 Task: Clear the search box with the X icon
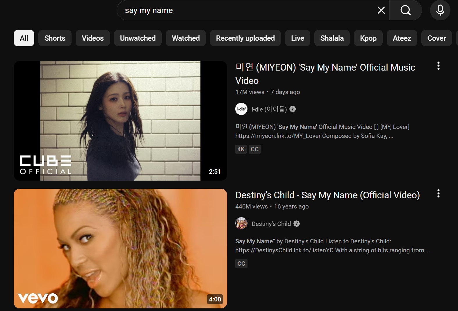pos(381,10)
